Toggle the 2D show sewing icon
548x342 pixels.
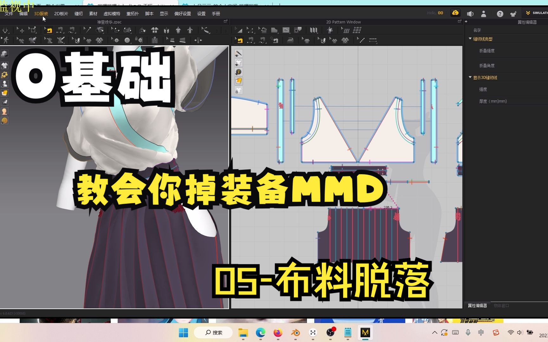pyautogui.click(x=238, y=54)
